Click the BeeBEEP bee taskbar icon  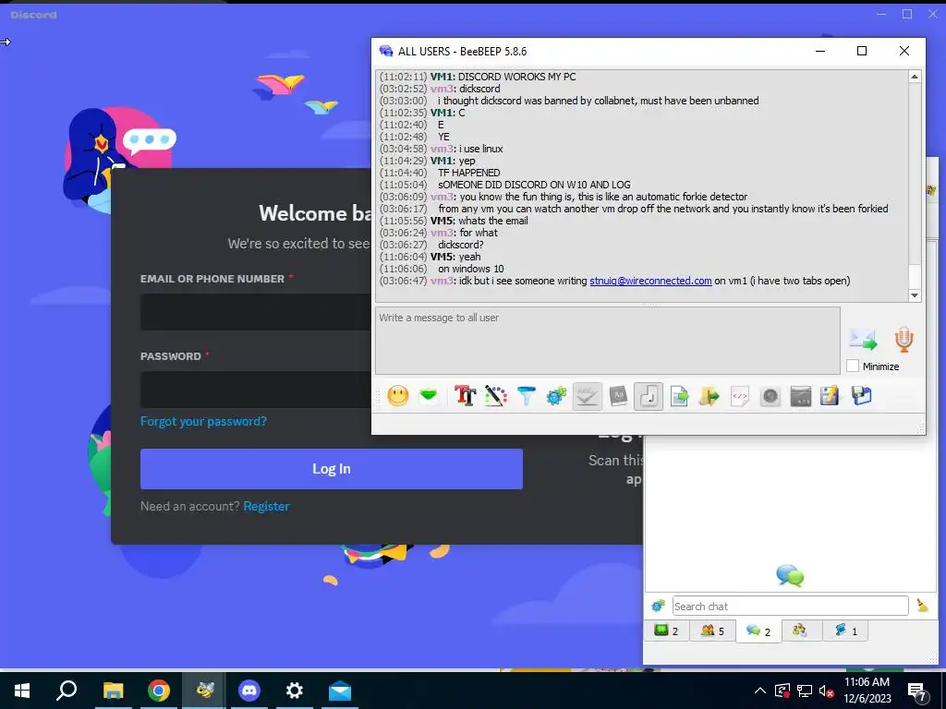pyautogui.click(x=204, y=691)
